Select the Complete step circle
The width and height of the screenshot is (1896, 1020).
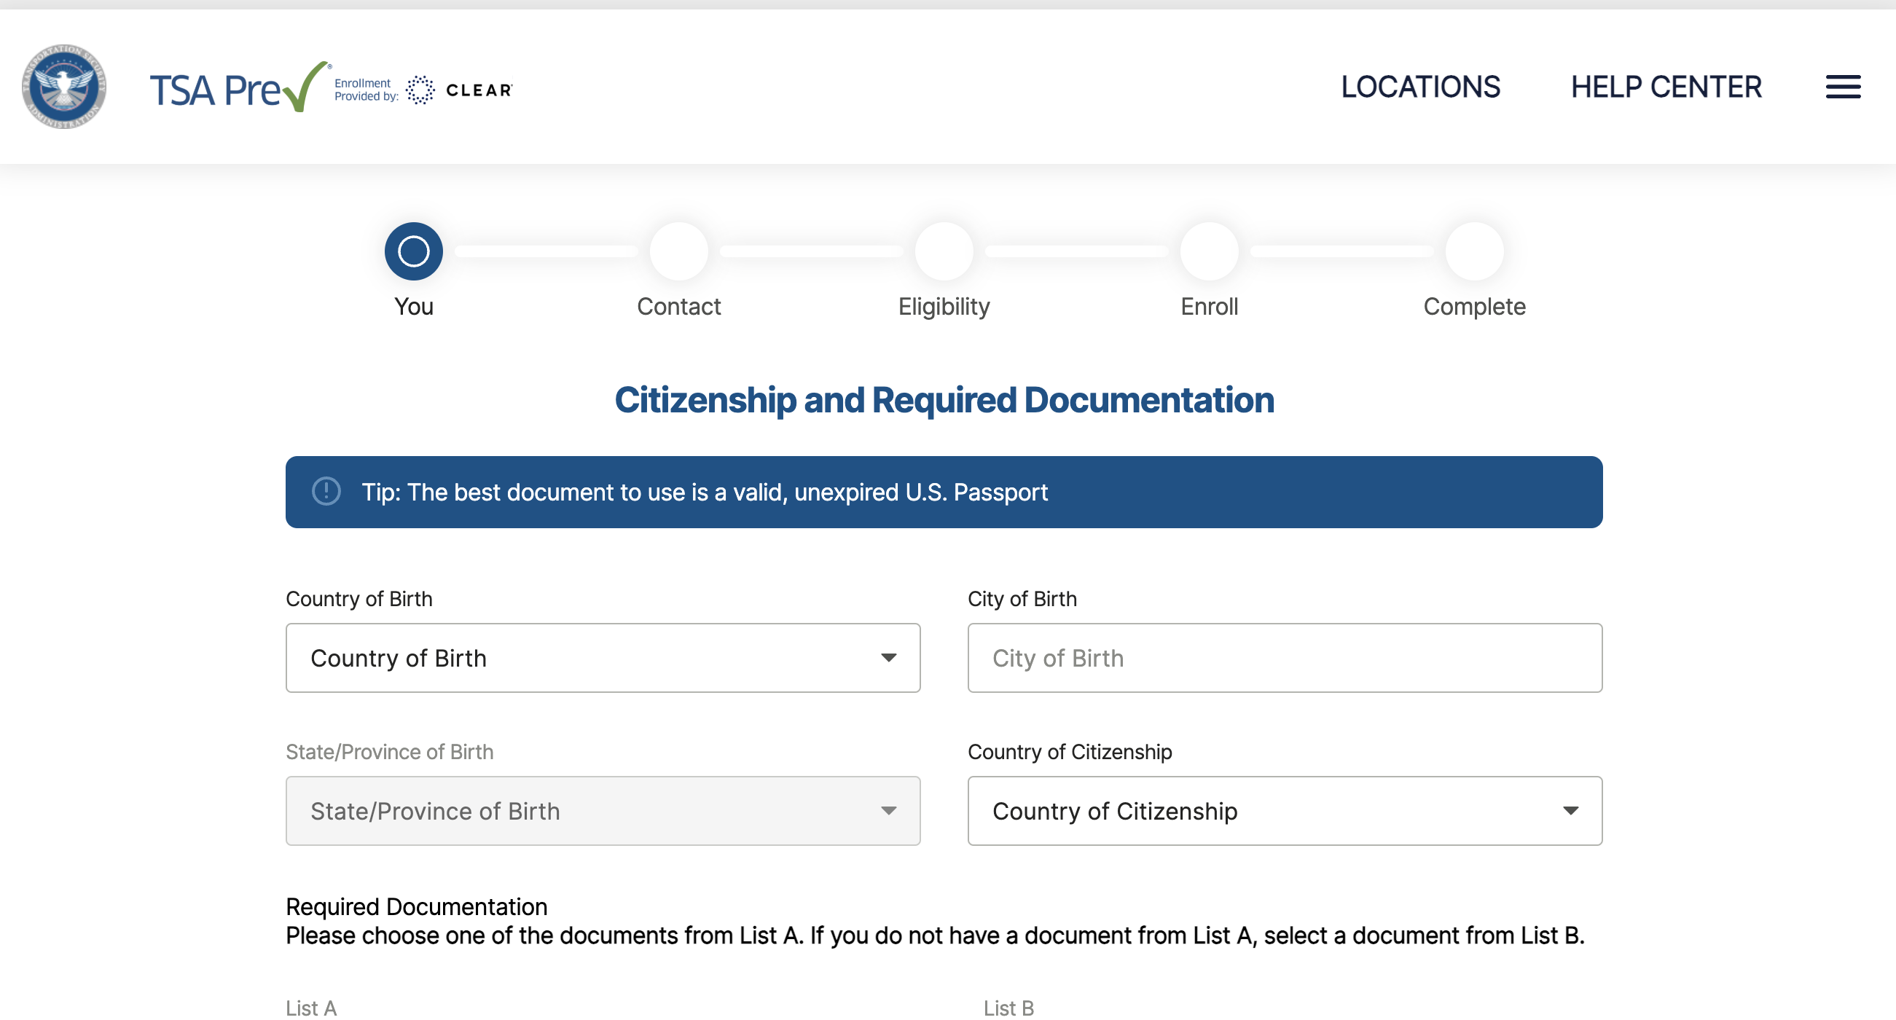(1474, 251)
